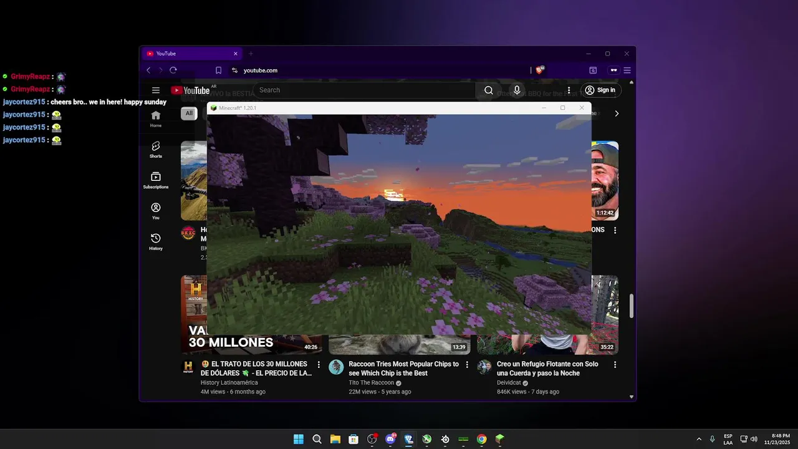Open options for the 1:12:42 video
798x449 pixels.
click(615, 230)
